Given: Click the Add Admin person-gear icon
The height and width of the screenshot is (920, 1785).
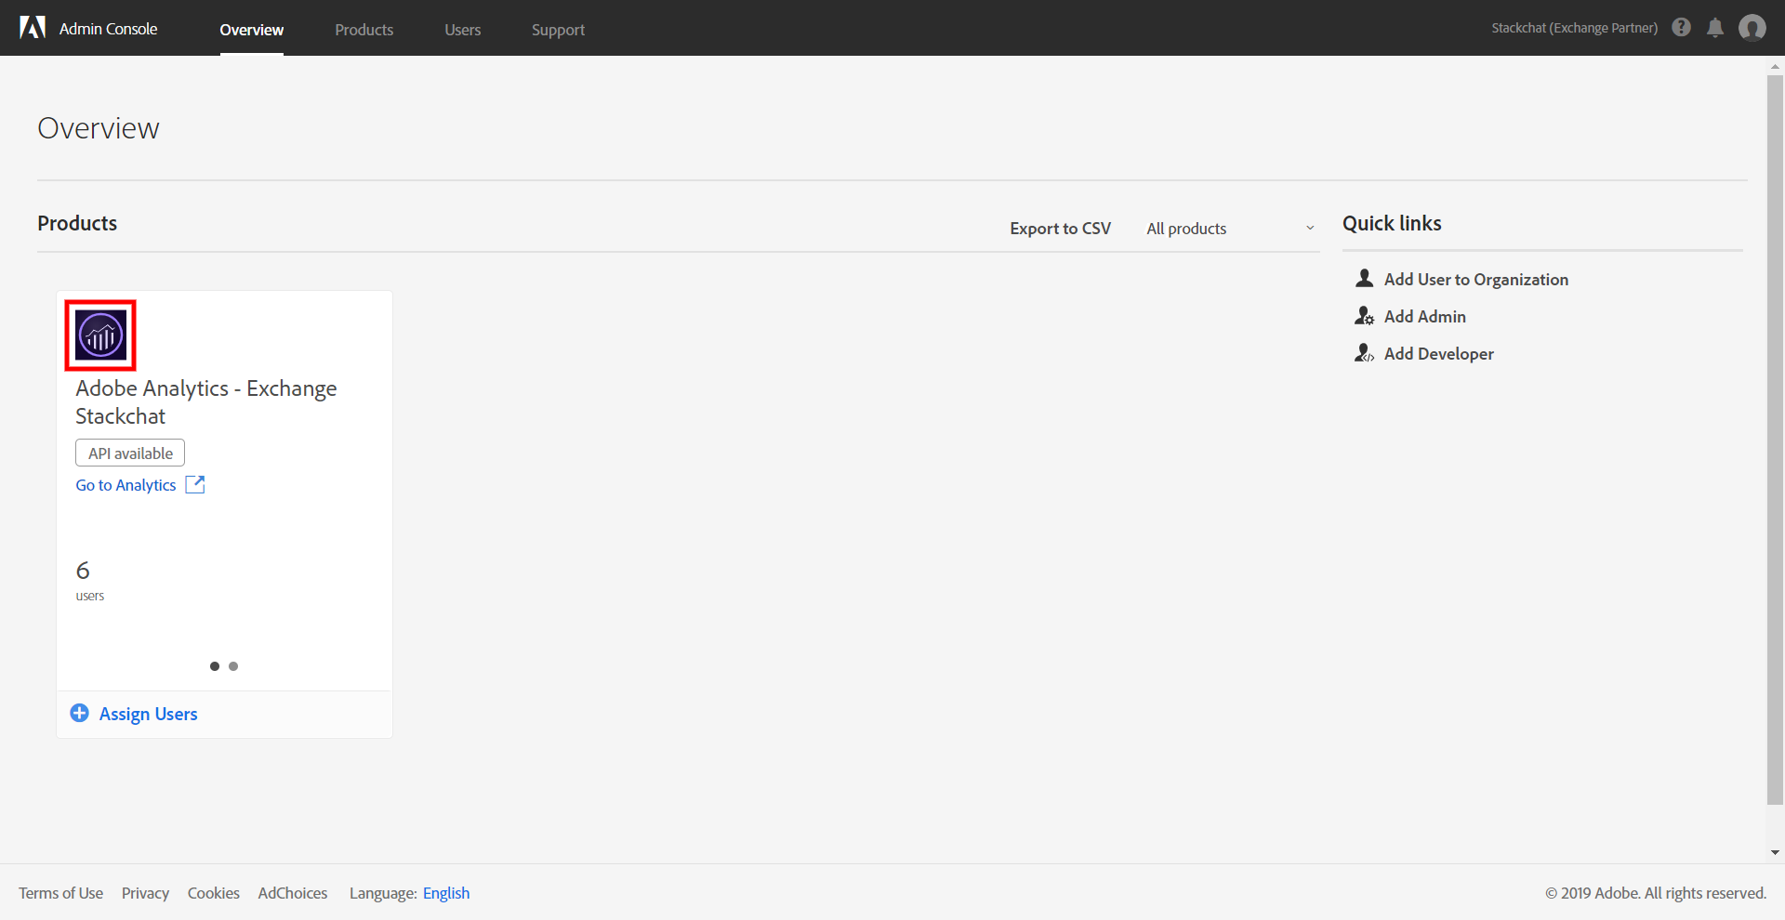Looking at the screenshot, I should pyautogui.click(x=1364, y=316).
